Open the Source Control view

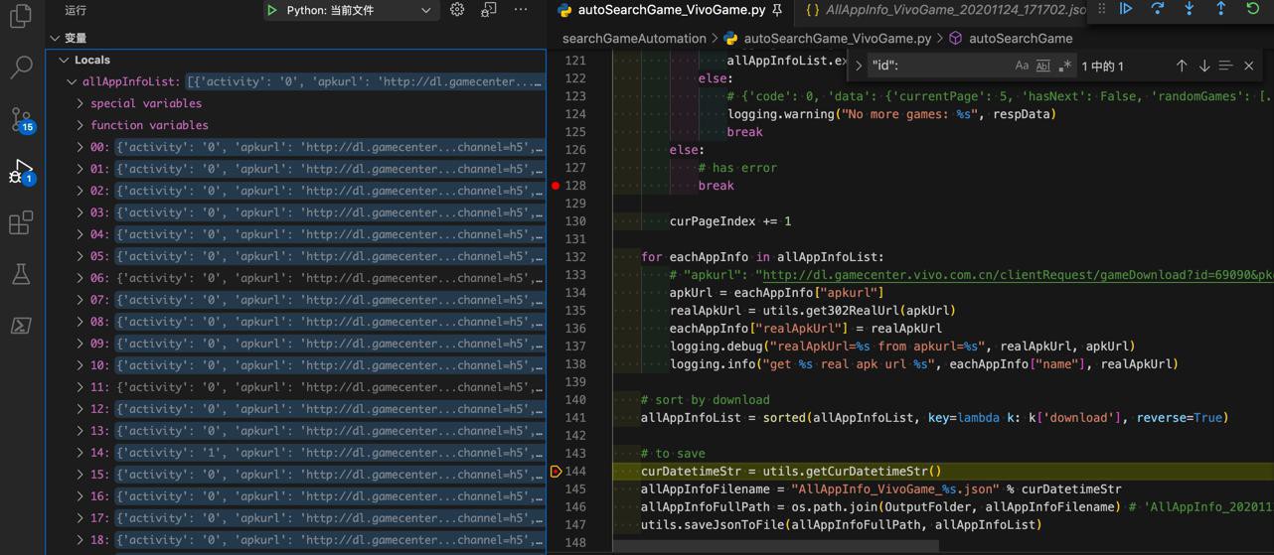click(21, 120)
